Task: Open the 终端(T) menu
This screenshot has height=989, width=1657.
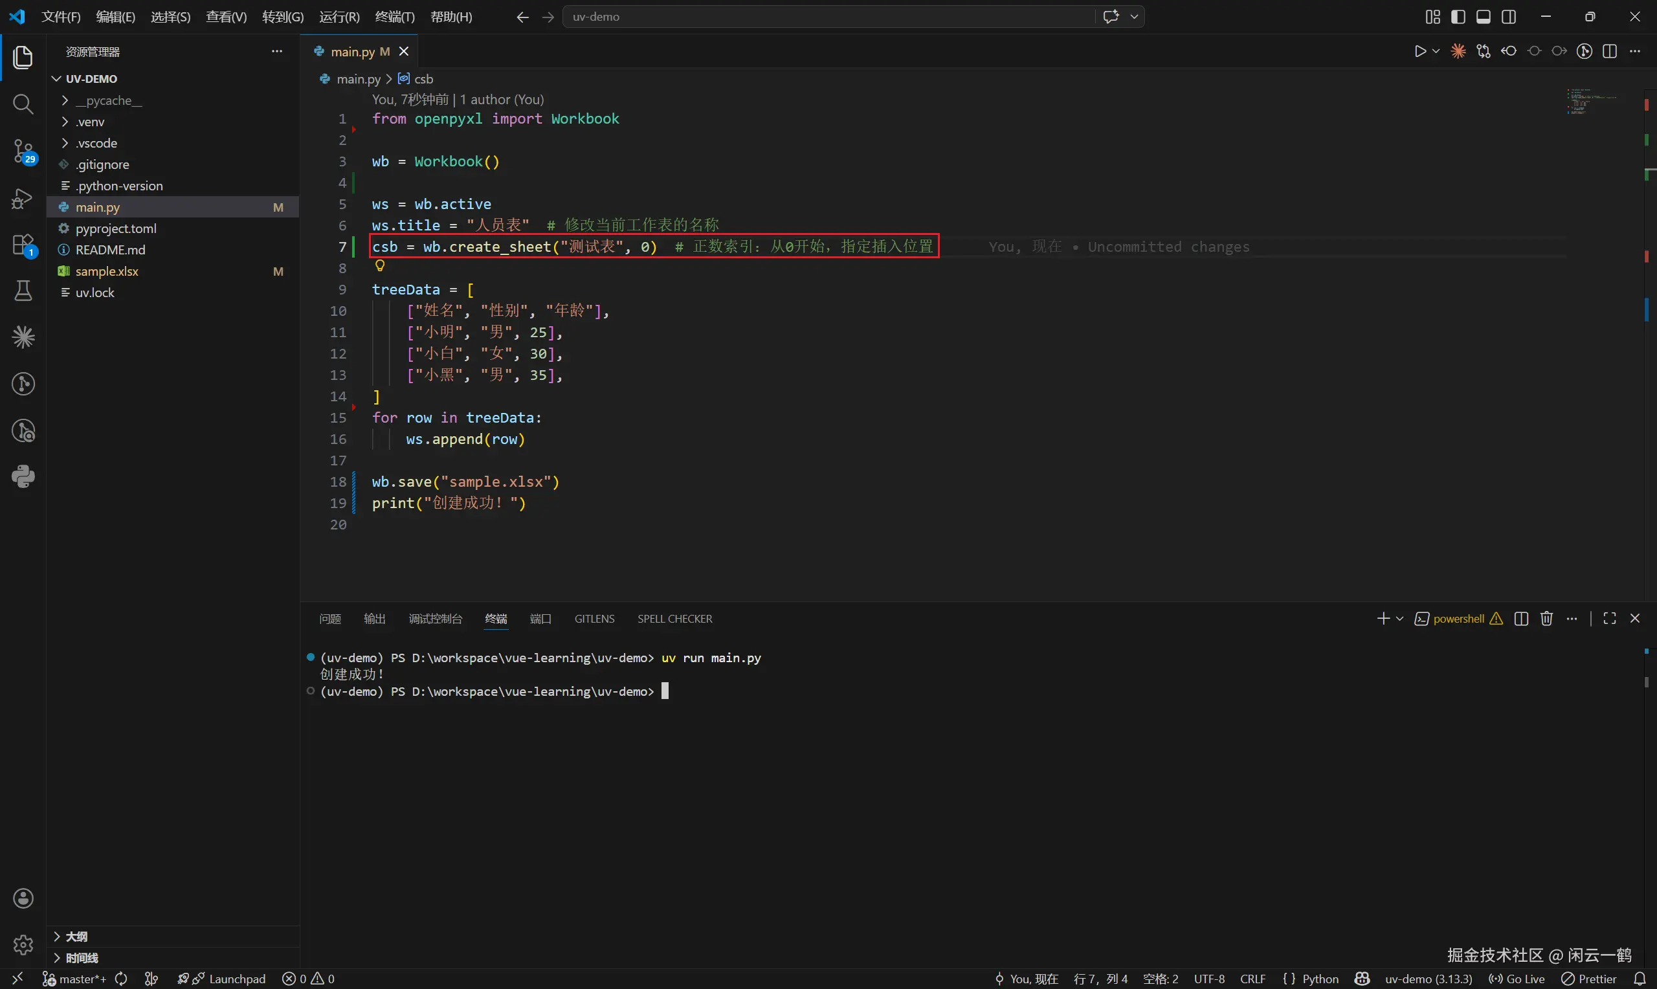Action: point(394,17)
